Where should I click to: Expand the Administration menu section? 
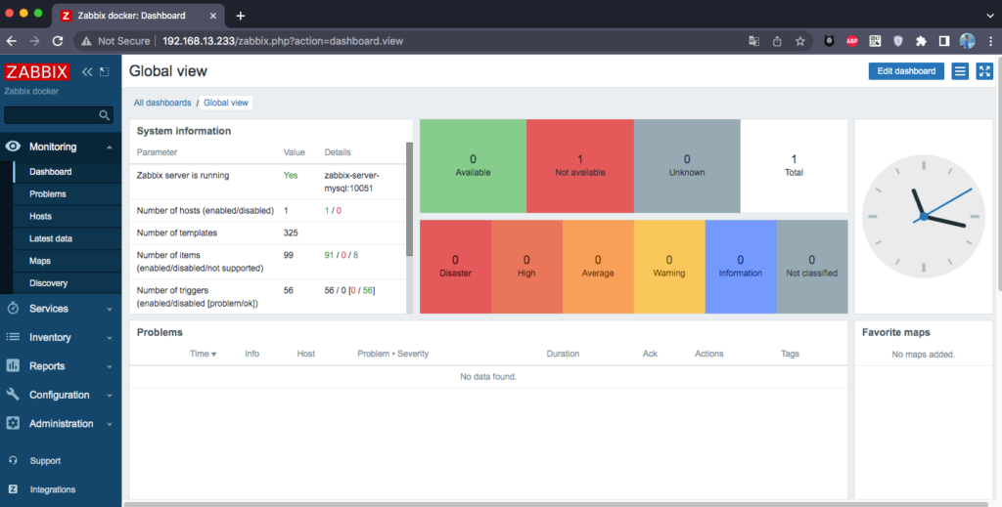tap(110, 424)
